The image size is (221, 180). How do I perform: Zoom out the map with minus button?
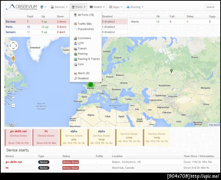pyautogui.click(x=13, y=105)
